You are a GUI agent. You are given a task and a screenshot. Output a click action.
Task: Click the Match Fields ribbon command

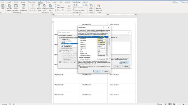(59, 8)
